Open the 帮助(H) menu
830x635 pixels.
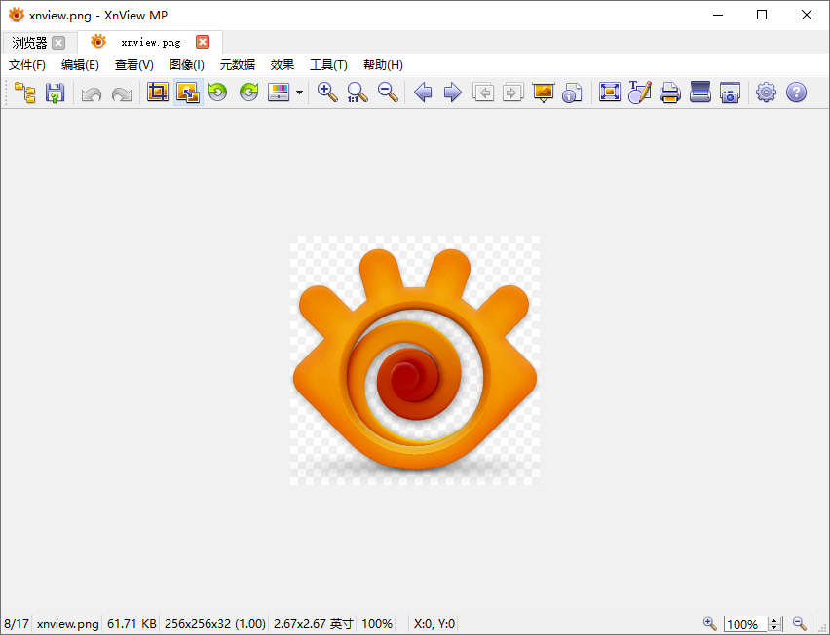383,65
